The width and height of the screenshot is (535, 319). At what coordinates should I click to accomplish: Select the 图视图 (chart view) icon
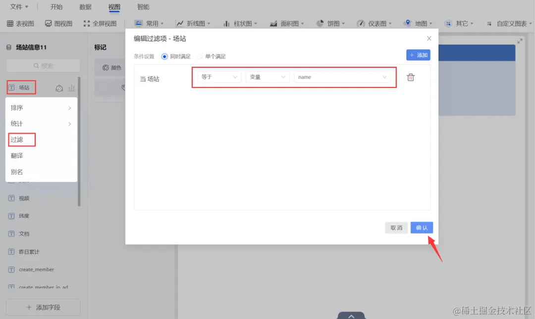pos(58,23)
